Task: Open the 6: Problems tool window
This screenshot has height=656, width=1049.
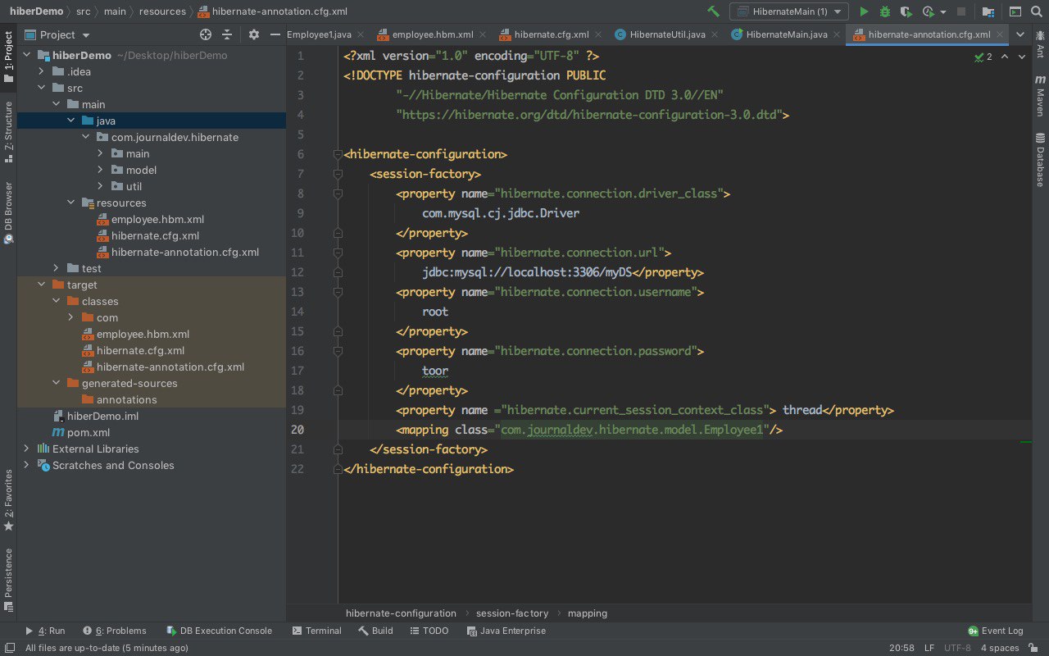Action: (114, 631)
